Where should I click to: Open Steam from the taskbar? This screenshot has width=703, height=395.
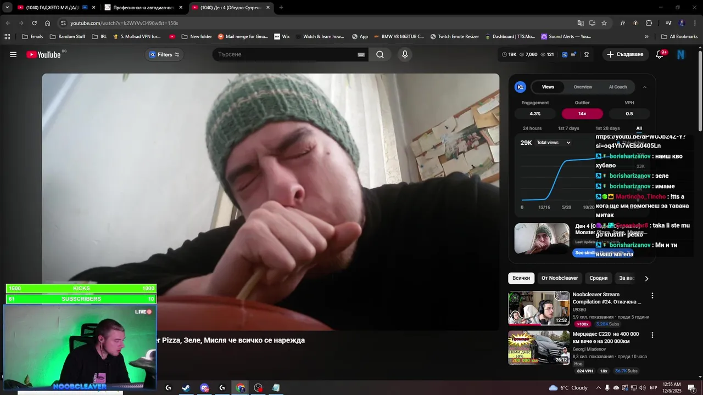(186, 388)
